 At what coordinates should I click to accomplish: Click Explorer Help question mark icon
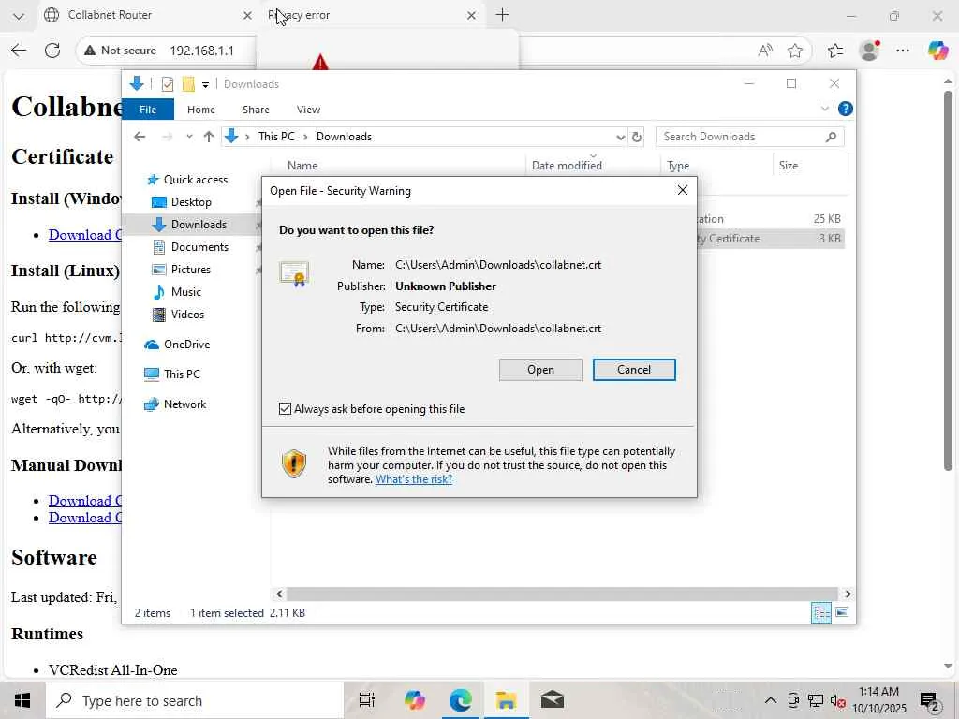846,109
